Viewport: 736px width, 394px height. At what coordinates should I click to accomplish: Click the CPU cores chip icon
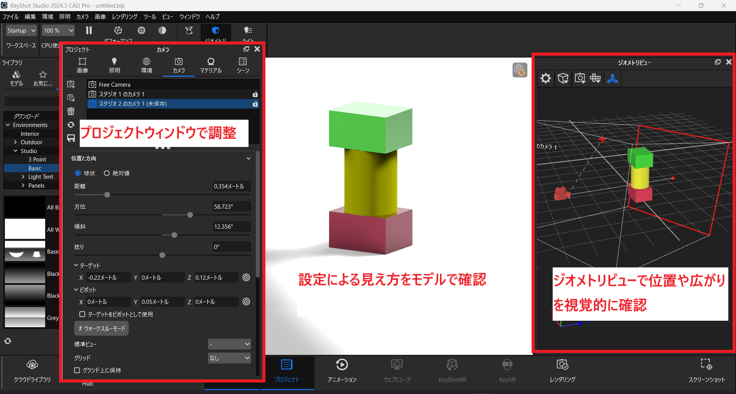(142, 30)
